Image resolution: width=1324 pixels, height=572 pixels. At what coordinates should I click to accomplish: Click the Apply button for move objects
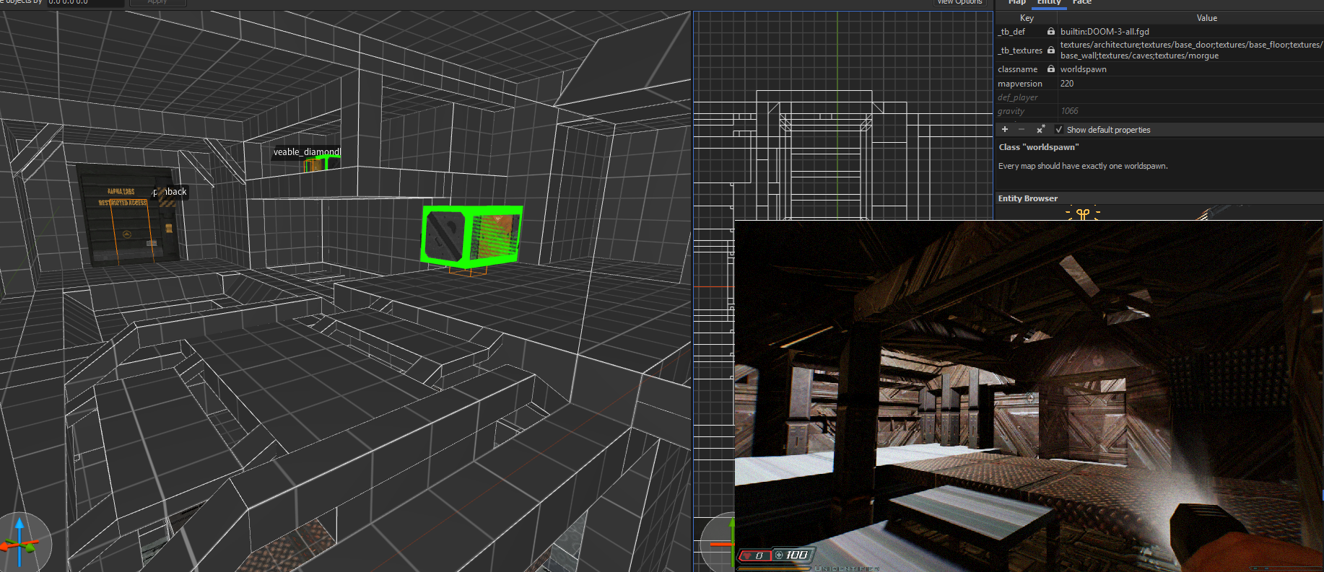coord(157,3)
